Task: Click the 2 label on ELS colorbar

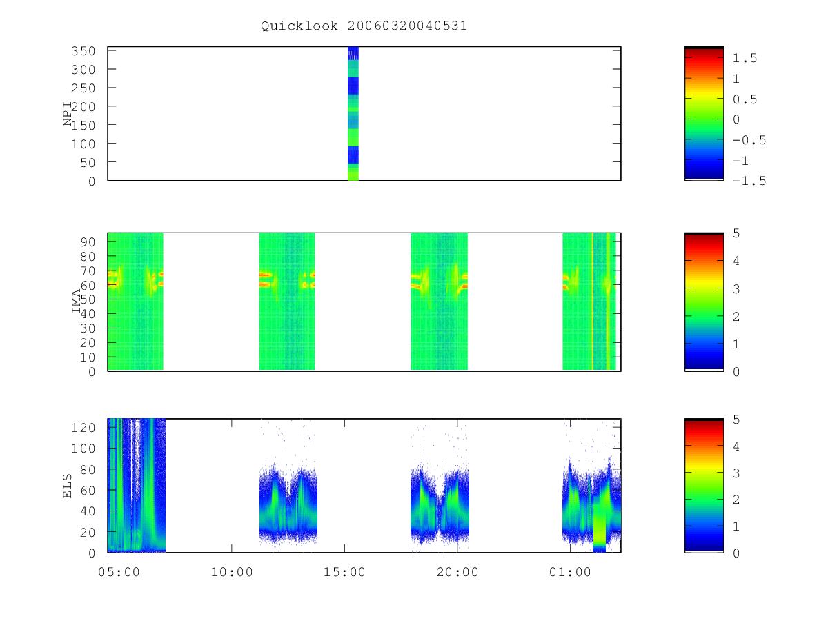Action: point(736,500)
